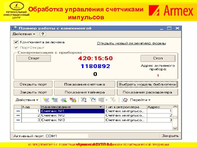Click the row icon for Счетчик №3

(18, 120)
